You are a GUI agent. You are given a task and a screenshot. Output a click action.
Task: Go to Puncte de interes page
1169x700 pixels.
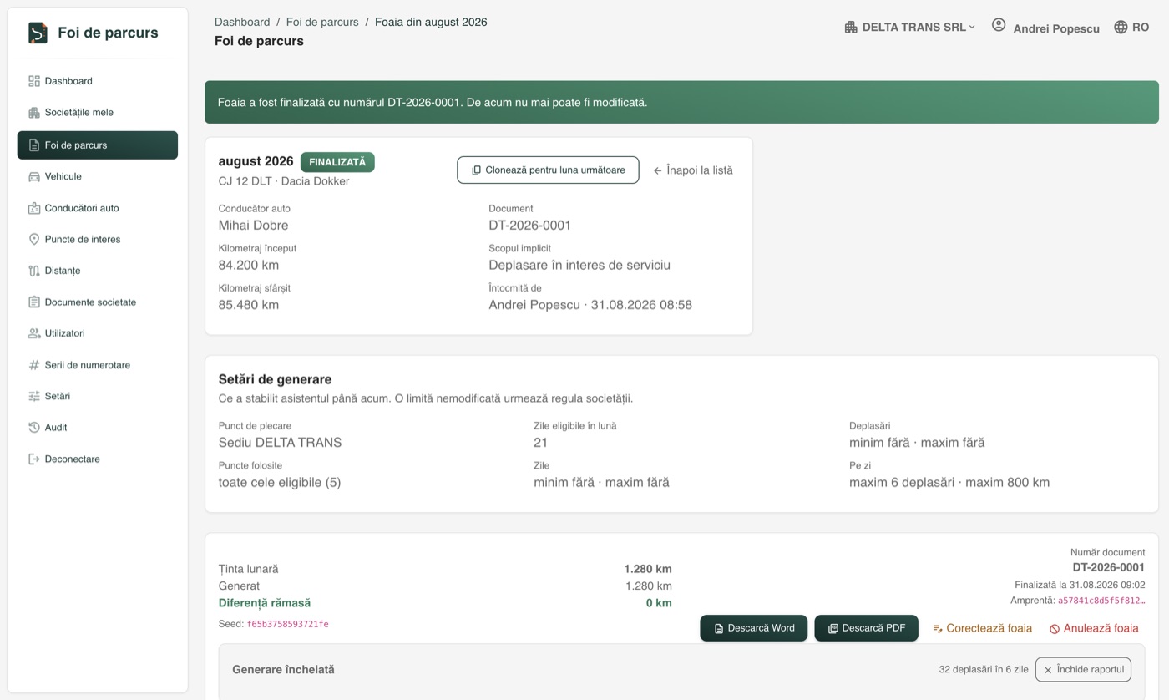[x=98, y=240]
